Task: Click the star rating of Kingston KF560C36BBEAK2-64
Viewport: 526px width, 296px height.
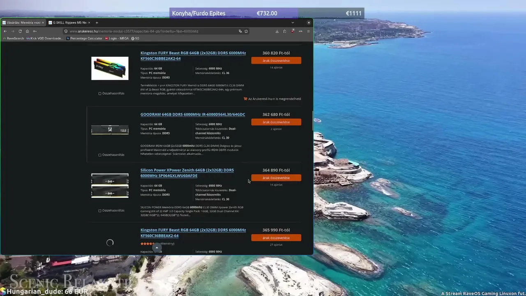Action: [x=147, y=244]
